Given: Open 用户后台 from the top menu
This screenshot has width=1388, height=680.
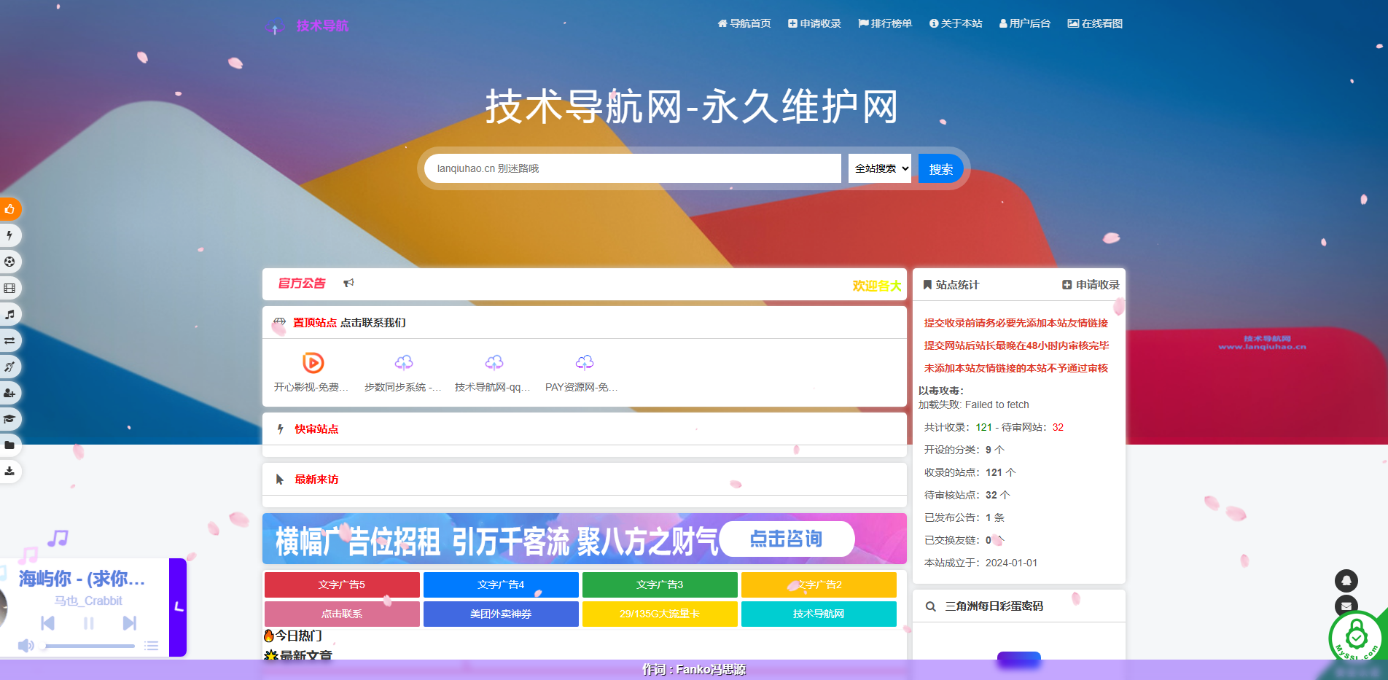Looking at the screenshot, I should click(1025, 23).
